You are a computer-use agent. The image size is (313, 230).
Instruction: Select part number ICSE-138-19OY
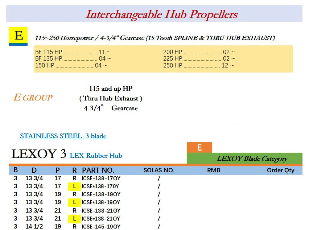(x=101, y=194)
